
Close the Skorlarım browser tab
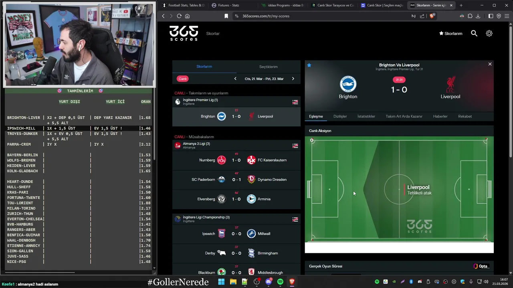tap(451, 5)
